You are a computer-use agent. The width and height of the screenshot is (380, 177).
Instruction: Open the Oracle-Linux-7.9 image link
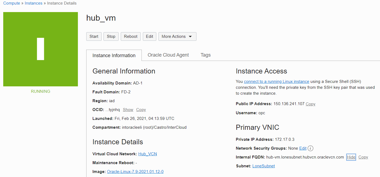(x=135, y=172)
